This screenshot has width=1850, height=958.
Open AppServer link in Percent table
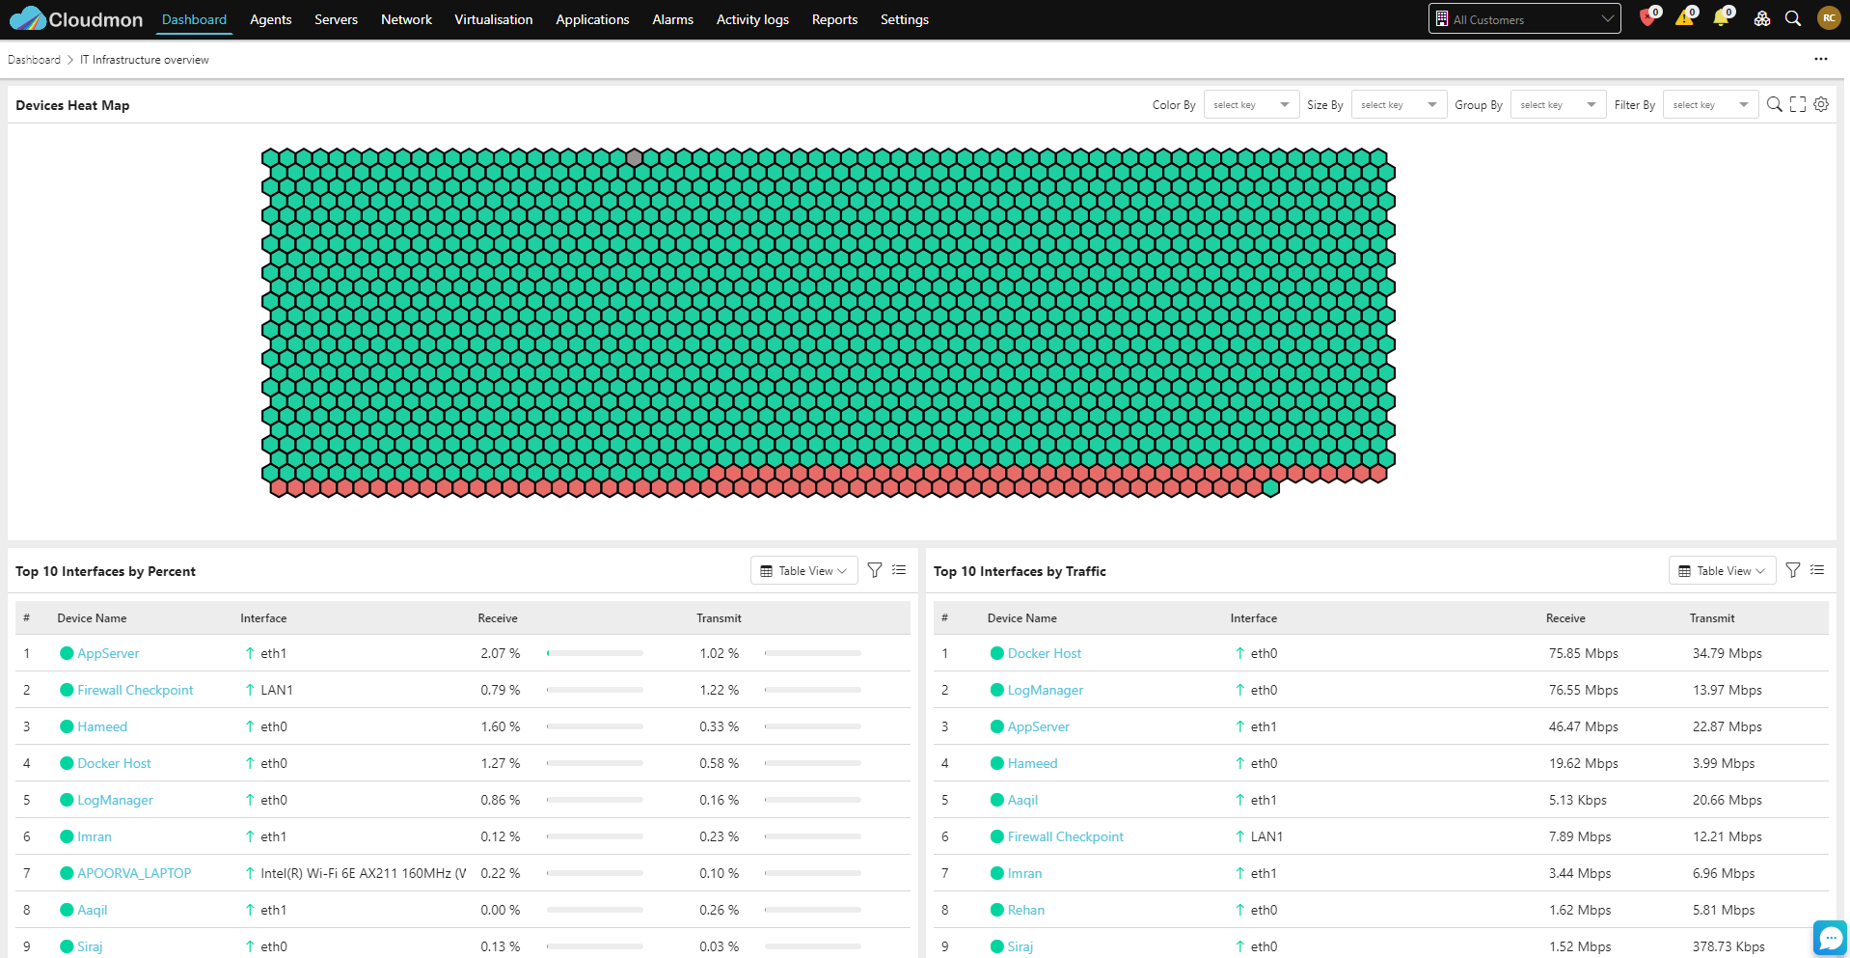(x=108, y=653)
